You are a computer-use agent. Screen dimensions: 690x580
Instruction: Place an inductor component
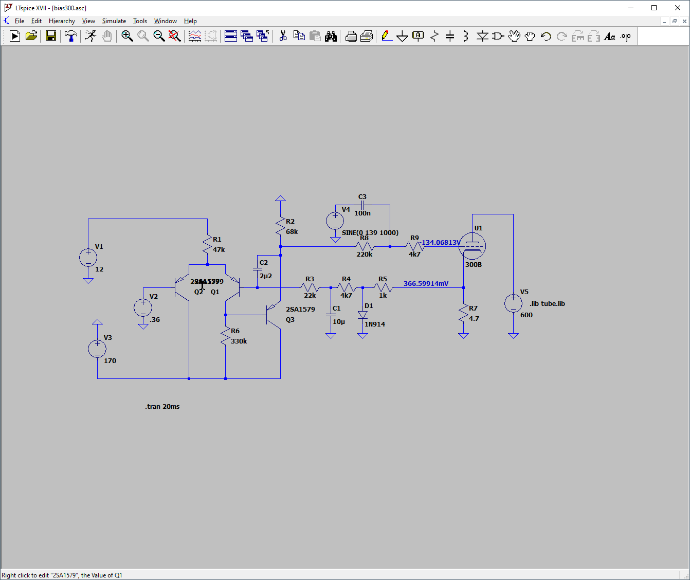click(x=466, y=36)
